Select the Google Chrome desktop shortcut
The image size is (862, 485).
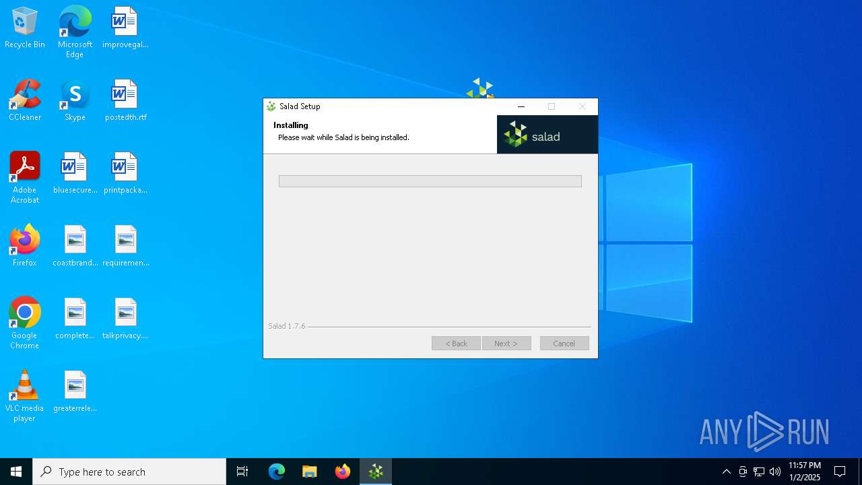(x=25, y=323)
